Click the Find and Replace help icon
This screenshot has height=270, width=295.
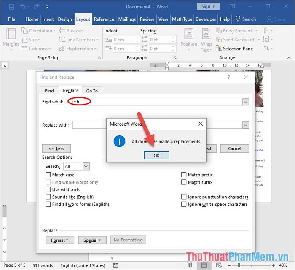229,77
